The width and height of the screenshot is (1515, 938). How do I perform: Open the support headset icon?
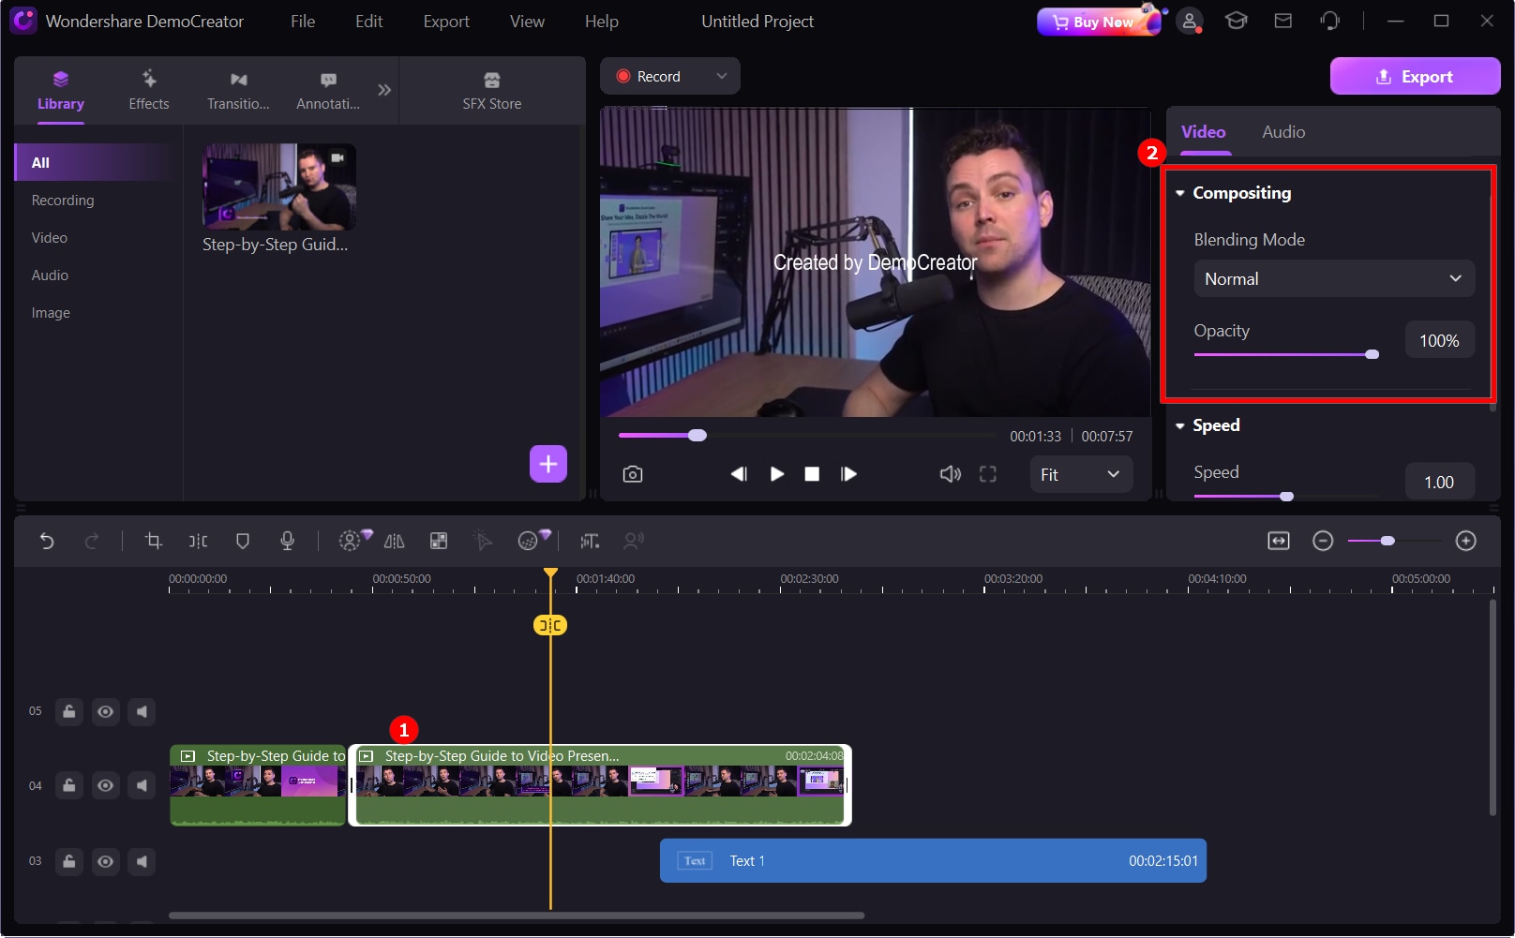(1330, 21)
